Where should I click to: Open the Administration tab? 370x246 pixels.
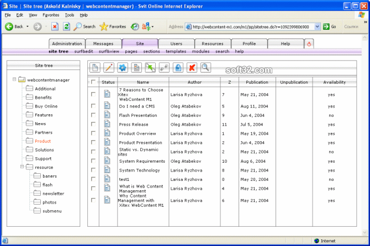[67, 44]
